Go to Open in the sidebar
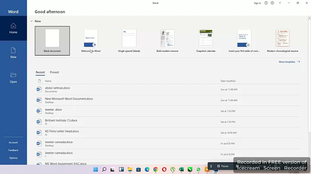 pos(13,78)
